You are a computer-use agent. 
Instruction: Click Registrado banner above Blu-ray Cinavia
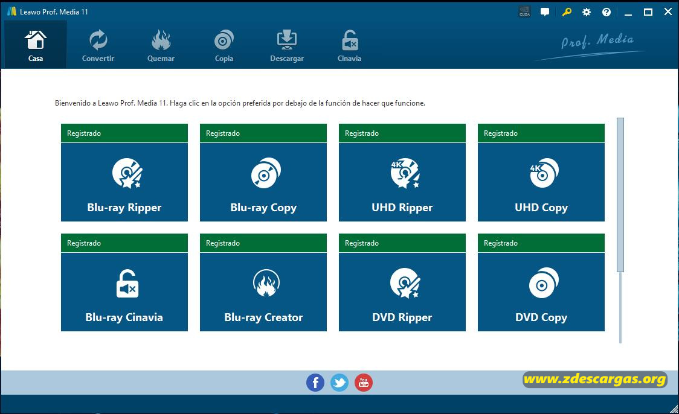124,243
